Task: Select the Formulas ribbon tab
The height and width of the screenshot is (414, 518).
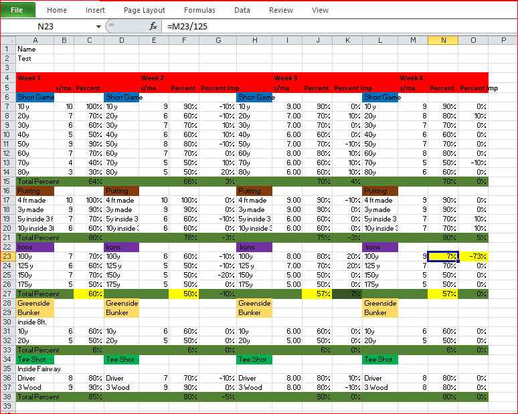Action: coord(199,10)
